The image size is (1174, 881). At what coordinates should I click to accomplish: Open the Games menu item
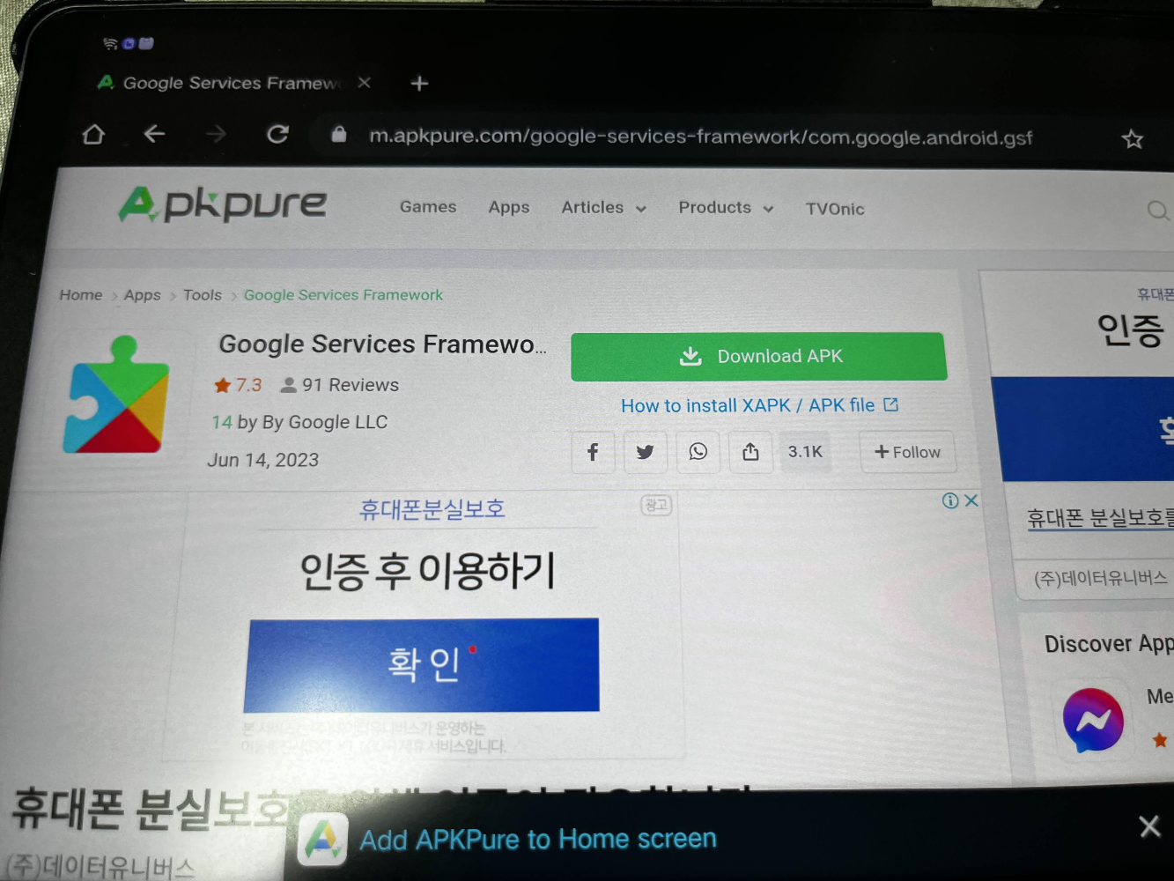[428, 207]
